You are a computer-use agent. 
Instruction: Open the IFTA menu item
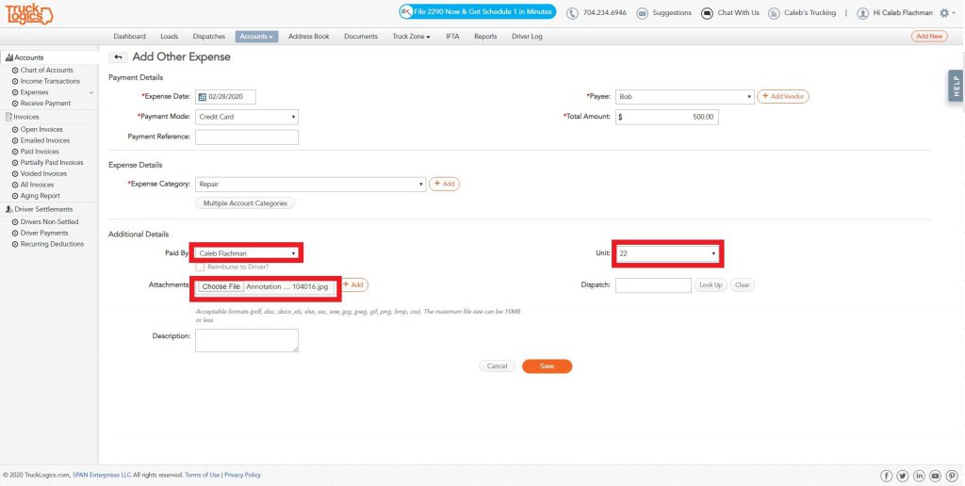coord(452,37)
